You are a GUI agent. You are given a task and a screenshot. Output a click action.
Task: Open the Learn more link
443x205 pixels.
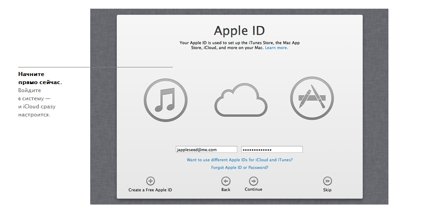coord(276,48)
